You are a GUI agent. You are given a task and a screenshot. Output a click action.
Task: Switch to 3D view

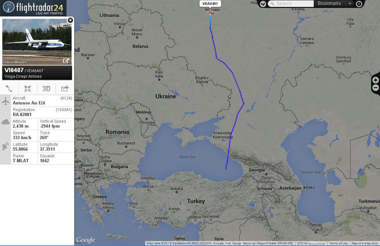46,89
